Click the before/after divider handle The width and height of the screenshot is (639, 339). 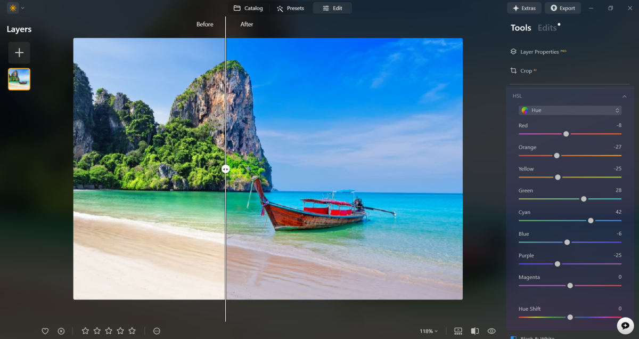click(225, 168)
